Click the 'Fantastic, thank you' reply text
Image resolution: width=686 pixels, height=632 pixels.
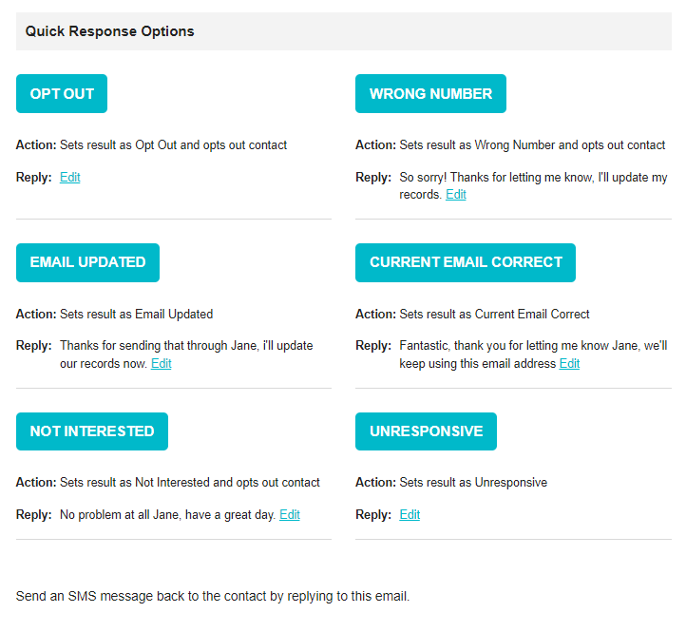click(533, 354)
